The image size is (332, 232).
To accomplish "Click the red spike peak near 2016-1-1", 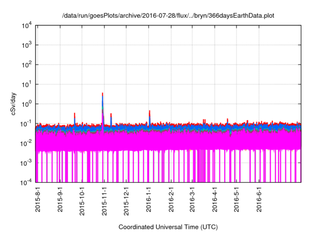I will (149, 111).
